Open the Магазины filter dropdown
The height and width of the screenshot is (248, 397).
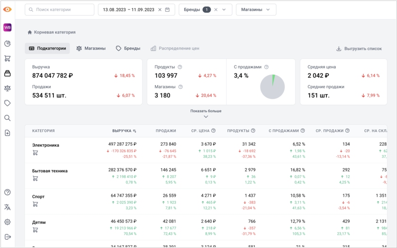pos(256,9)
